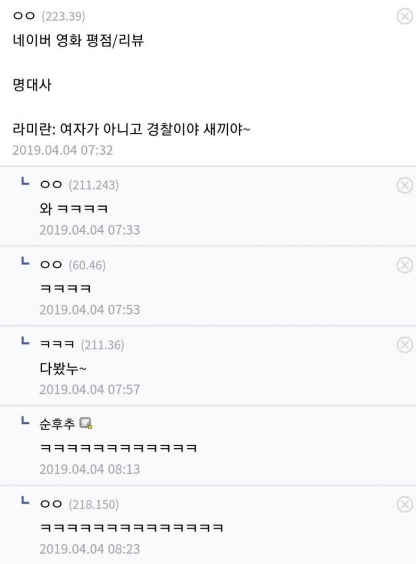This screenshot has width=416, height=564.
Task: Delete the reply from ㅇㅇ (211.243)
Action: click(405, 185)
